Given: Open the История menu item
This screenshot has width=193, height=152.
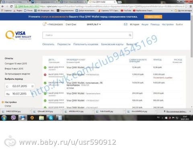Looking at the screenshot, I should click(134, 24).
